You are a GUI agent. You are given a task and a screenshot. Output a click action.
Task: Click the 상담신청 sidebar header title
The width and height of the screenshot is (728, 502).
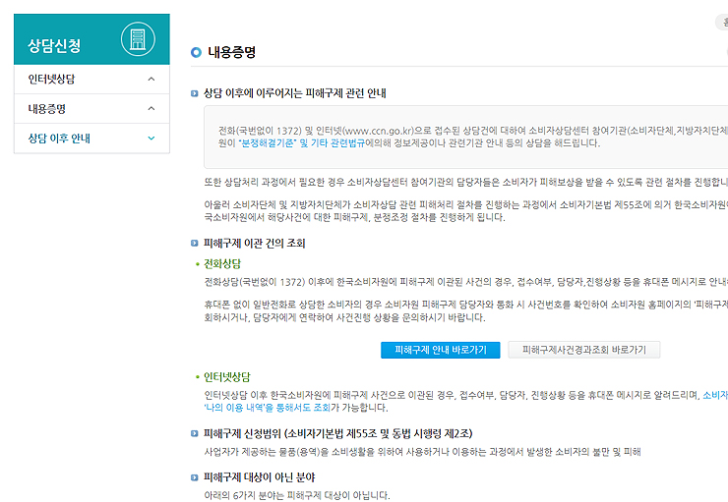54,45
